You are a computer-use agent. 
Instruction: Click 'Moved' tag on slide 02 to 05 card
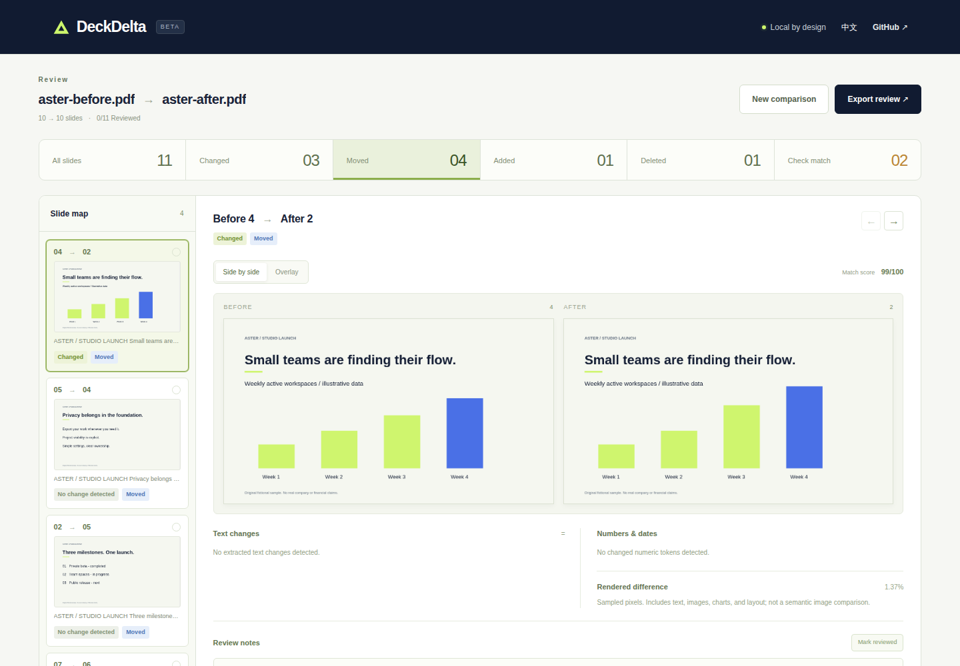[136, 632]
